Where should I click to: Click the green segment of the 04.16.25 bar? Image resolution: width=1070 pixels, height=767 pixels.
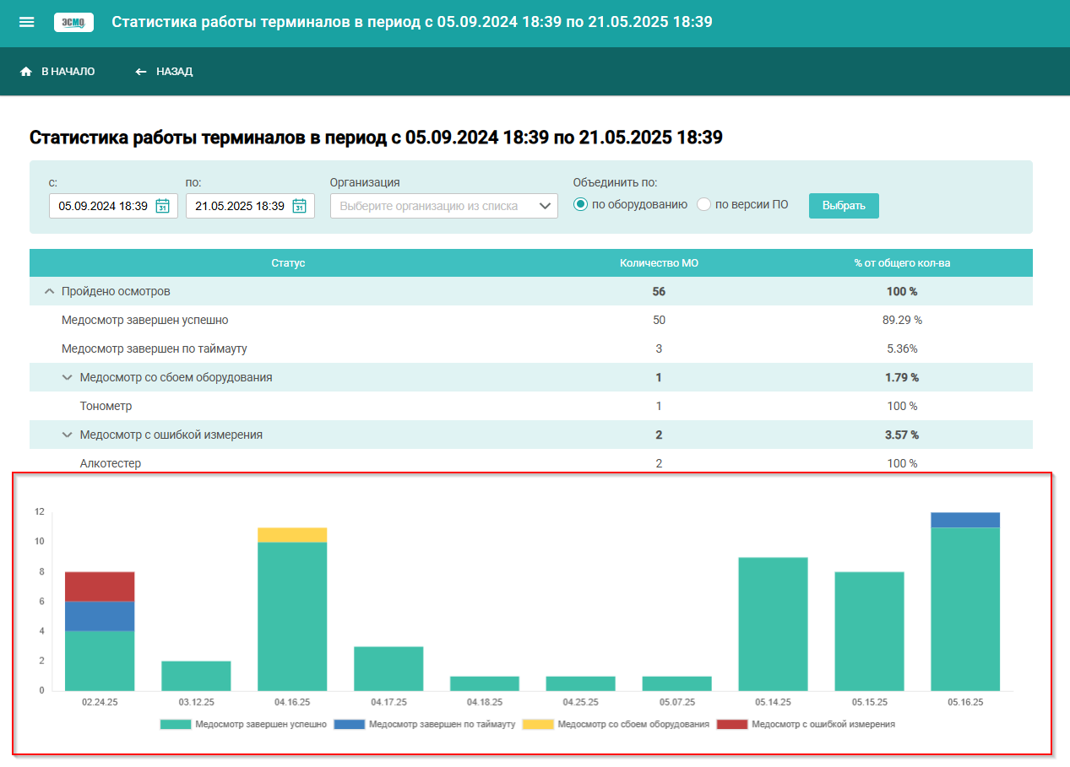(x=292, y=616)
